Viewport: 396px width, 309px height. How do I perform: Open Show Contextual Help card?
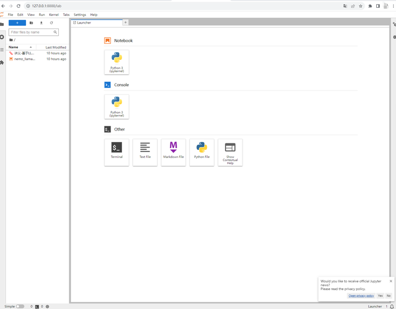230,153
